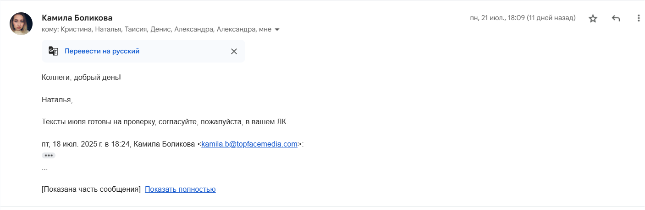Star this message from Камила Боликова
This screenshot has height=210, width=645.
point(593,19)
